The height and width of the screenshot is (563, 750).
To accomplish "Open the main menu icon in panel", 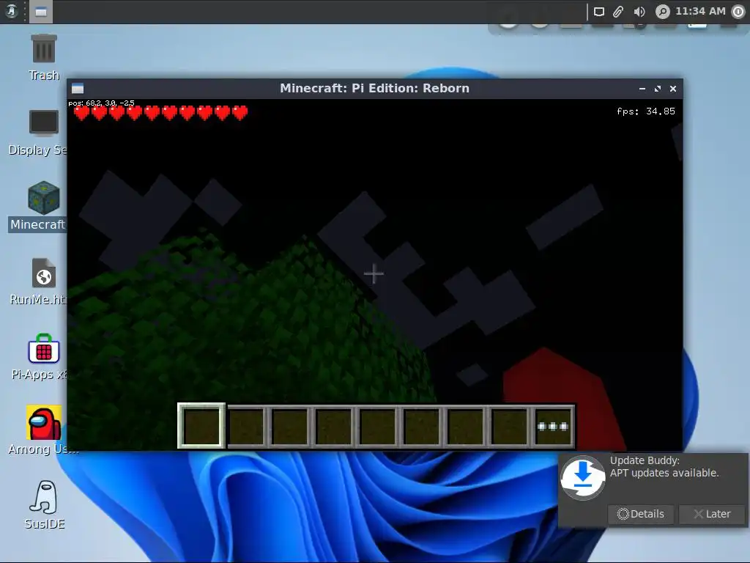I will tap(12, 11).
